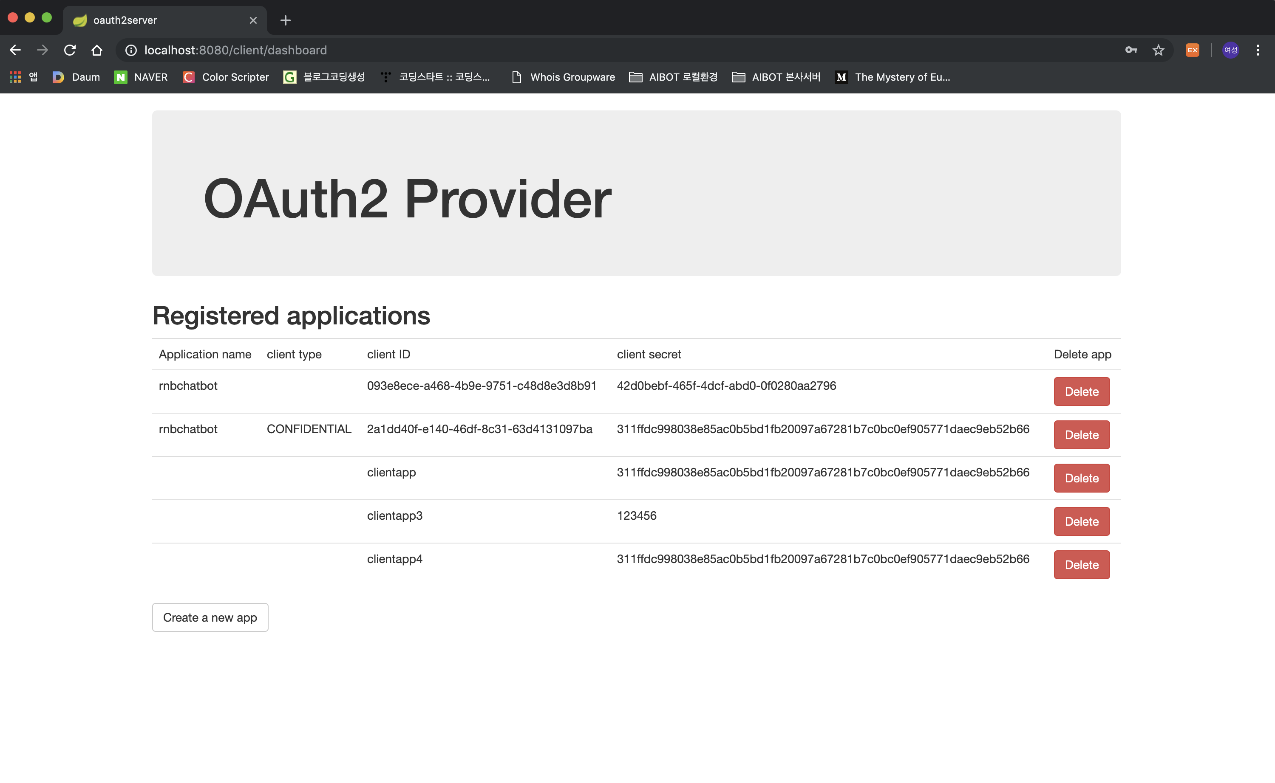The image size is (1275, 783).
Task: Expand the AIBOT 로컬환경 bookmark folder
Action: pyautogui.click(x=673, y=77)
